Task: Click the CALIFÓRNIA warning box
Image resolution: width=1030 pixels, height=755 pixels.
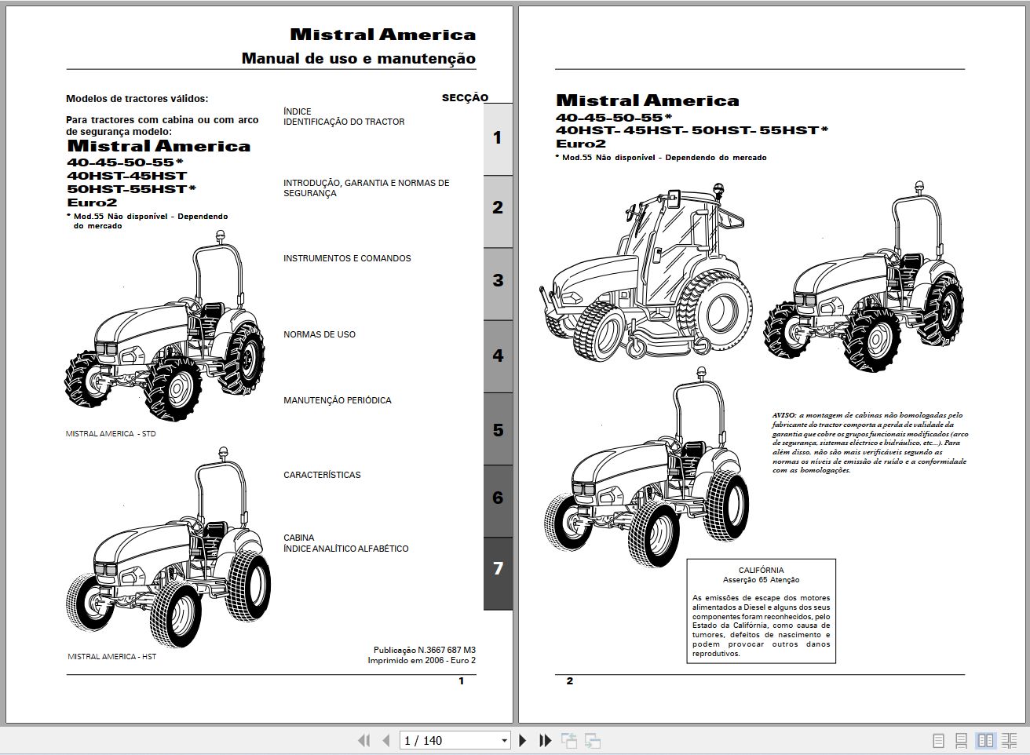Action: (761, 611)
